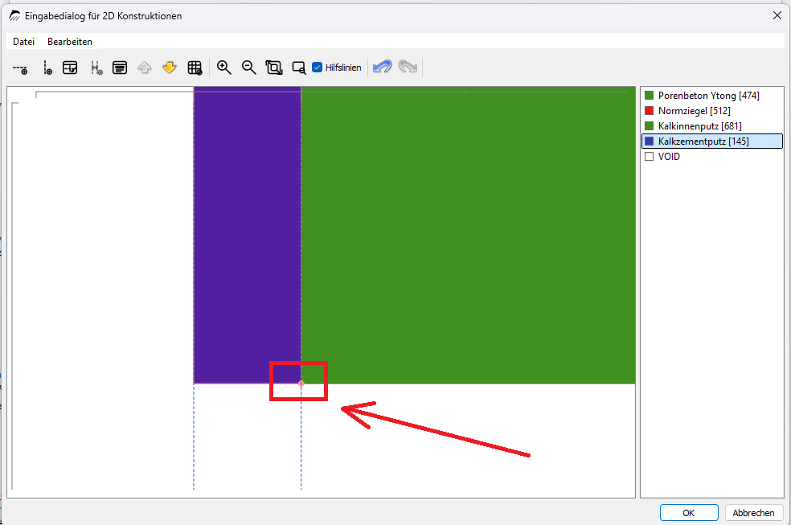Image resolution: width=791 pixels, height=525 pixels.
Task: Select Kalkzementputz [145] material
Action: (x=711, y=142)
